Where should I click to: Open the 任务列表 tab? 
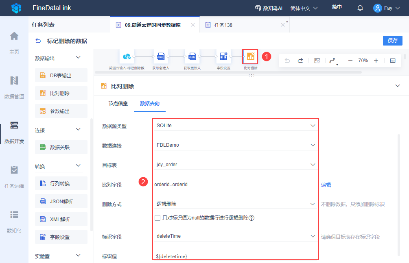click(43, 25)
